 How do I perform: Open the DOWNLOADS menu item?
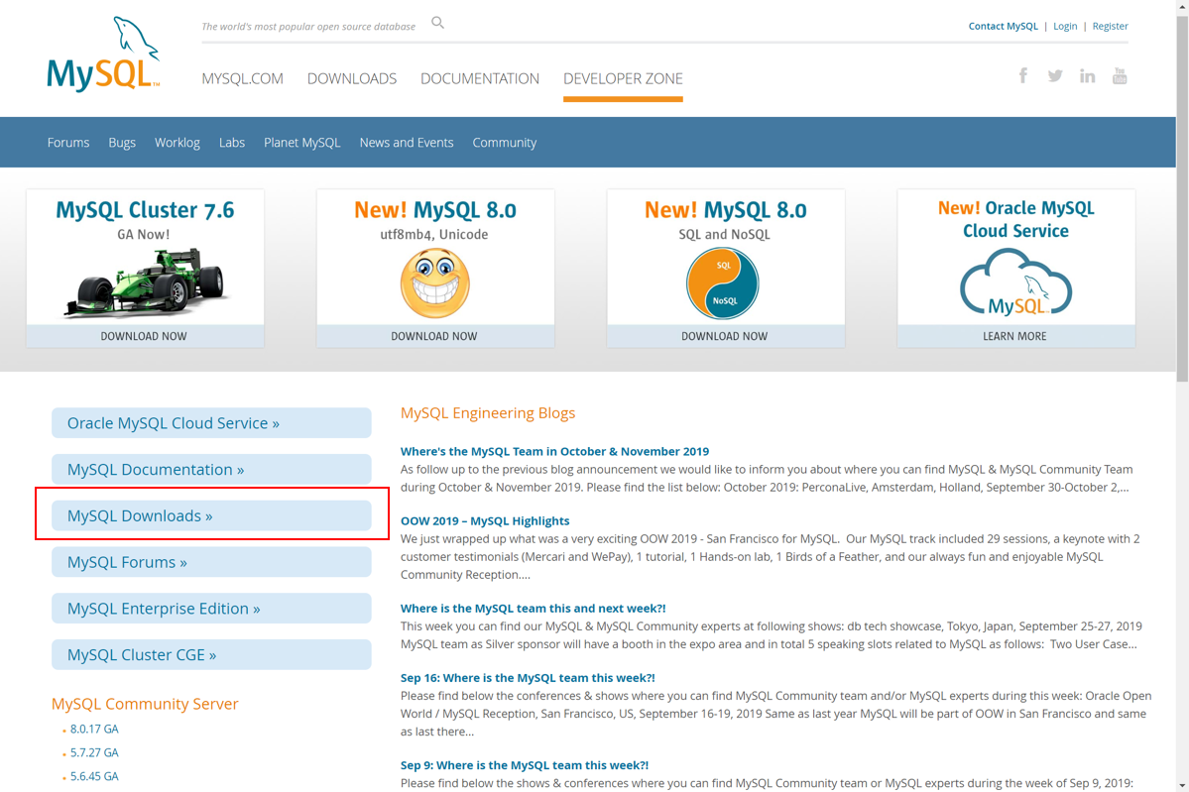click(352, 79)
